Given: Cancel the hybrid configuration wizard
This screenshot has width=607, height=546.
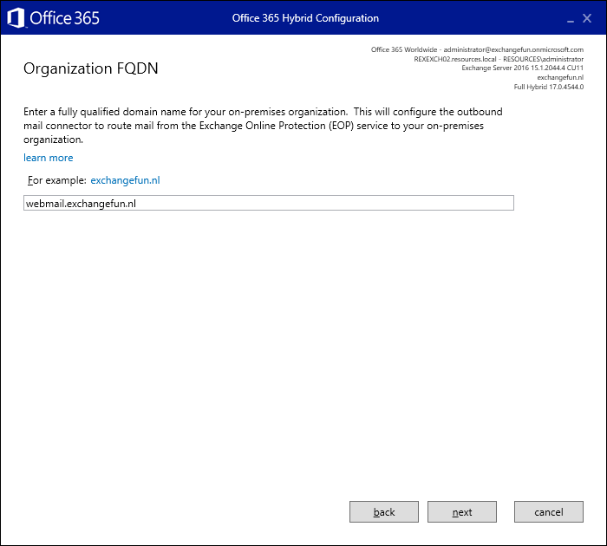Looking at the screenshot, I should tap(548, 512).
